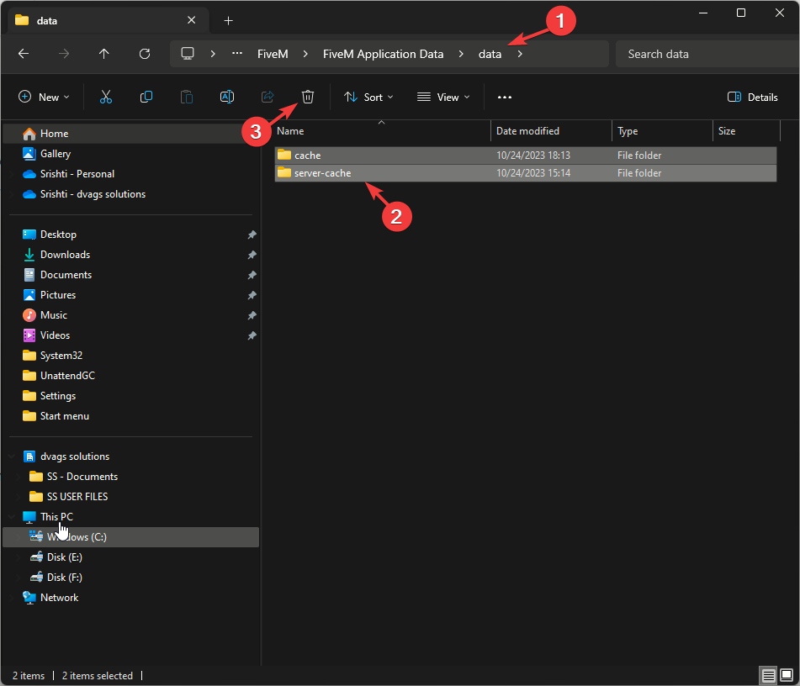Select the cache folder
The image size is (800, 686).
click(x=526, y=155)
